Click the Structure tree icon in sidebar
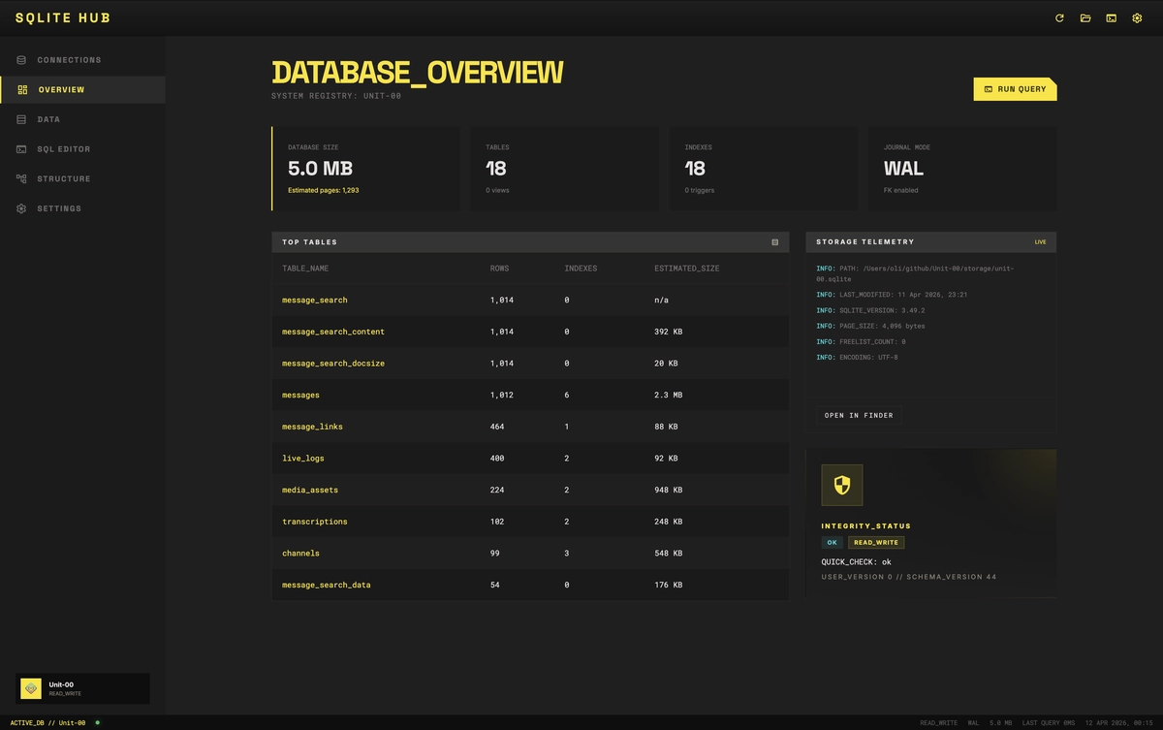The width and height of the screenshot is (1163, 730). click(21, 179)
